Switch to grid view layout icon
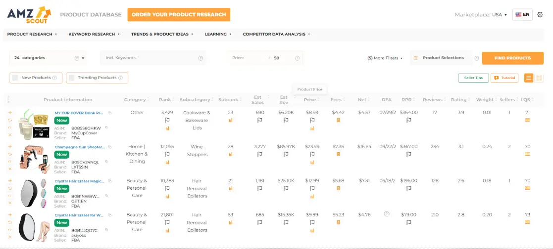The height and width of the screenshot is (249, 553). [539, 78]
